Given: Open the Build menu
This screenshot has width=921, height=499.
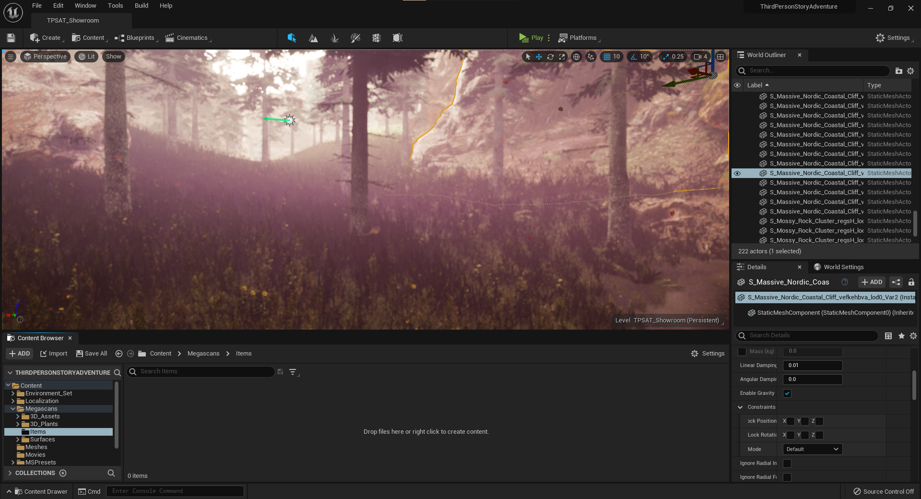Looking at the screenshot, I should pyautogui.click(x=142, y=6).
